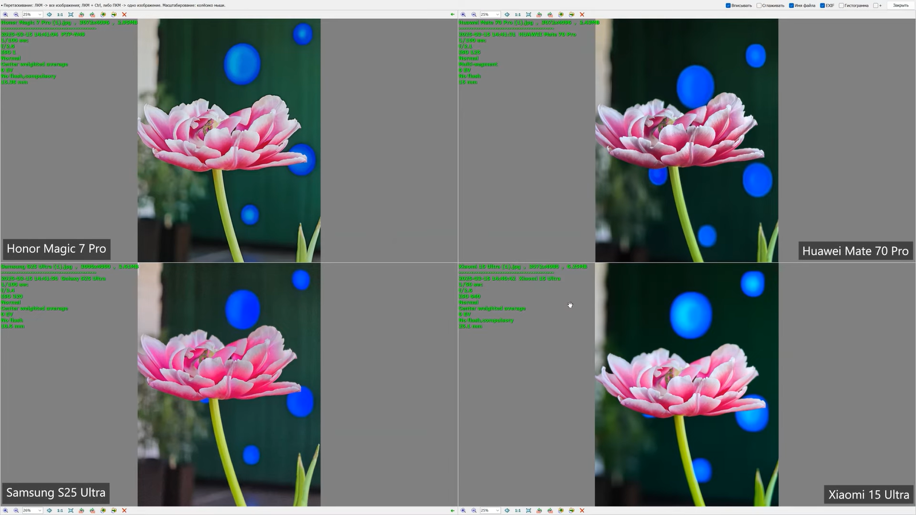Click the green file name Xiaomi 15 Ultra (1).jpg
Image resolution: width=916 pixels, height=515 pixels.
[490, 267]
